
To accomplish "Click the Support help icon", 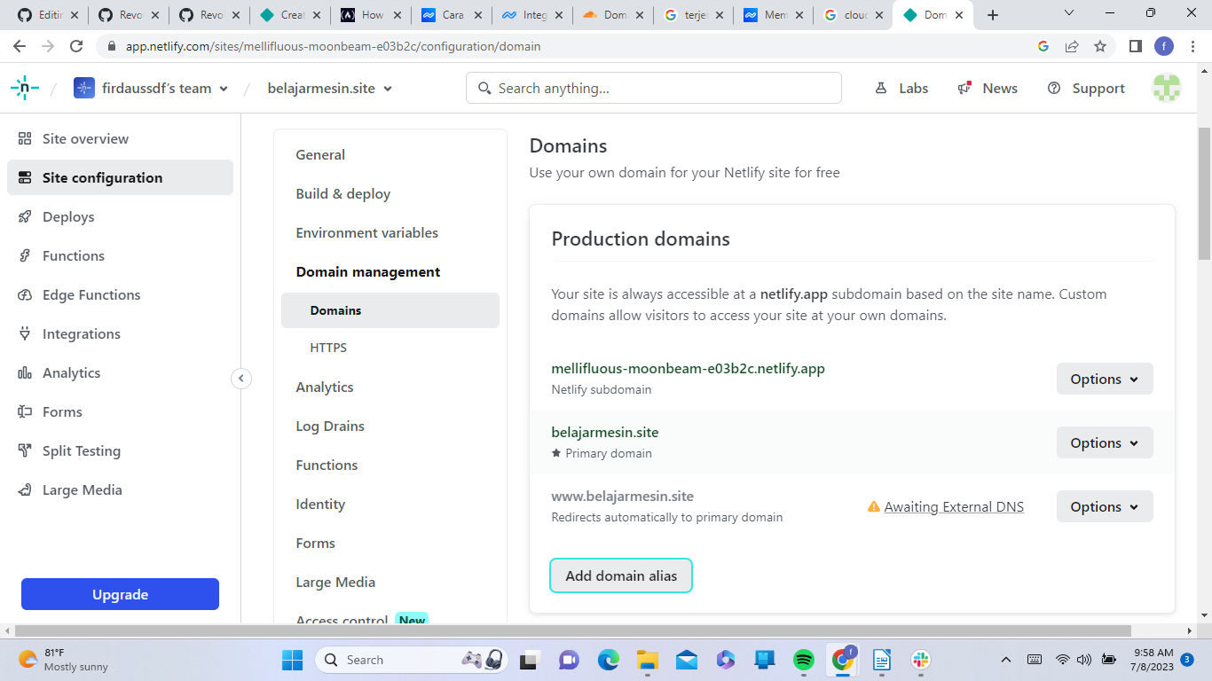I will point(1055,88).
